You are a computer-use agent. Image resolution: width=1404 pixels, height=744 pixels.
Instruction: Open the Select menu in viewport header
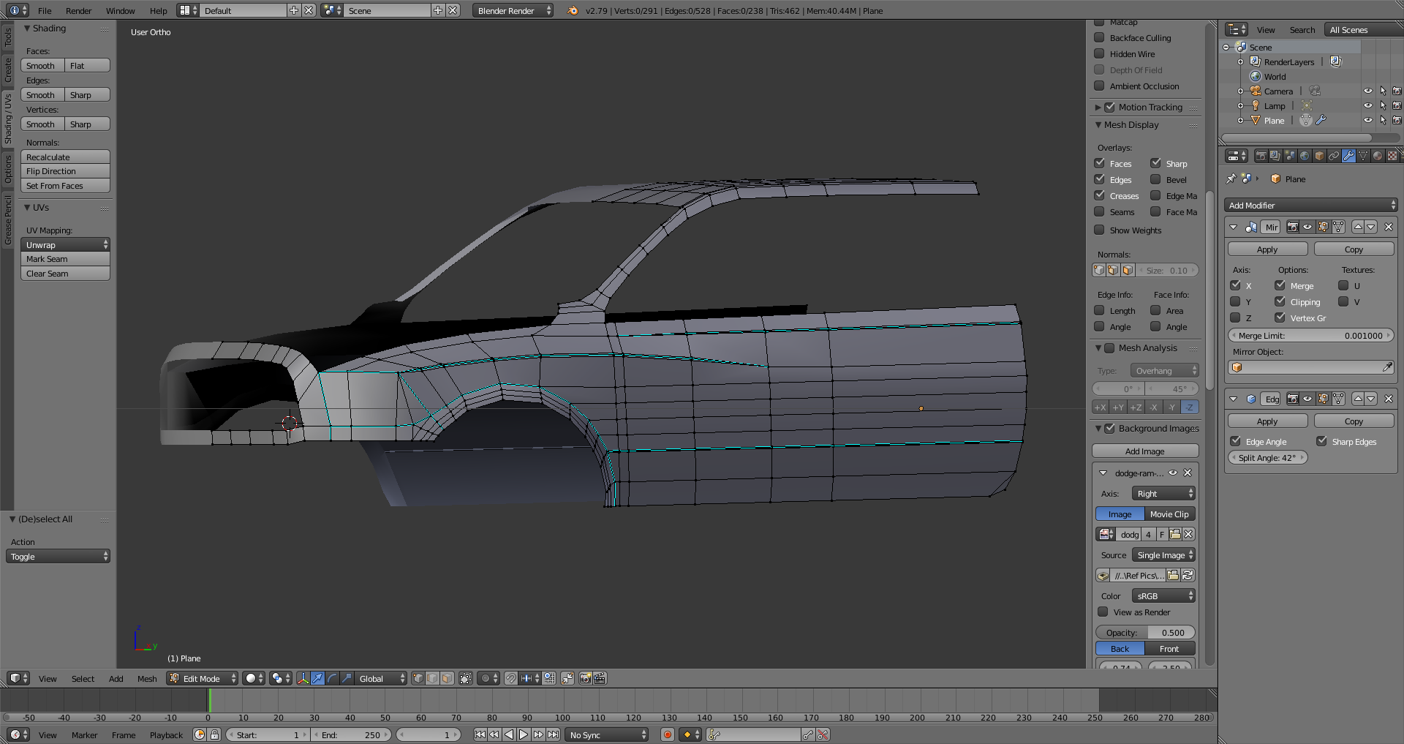pyautogui.click(x=83, y=678)
